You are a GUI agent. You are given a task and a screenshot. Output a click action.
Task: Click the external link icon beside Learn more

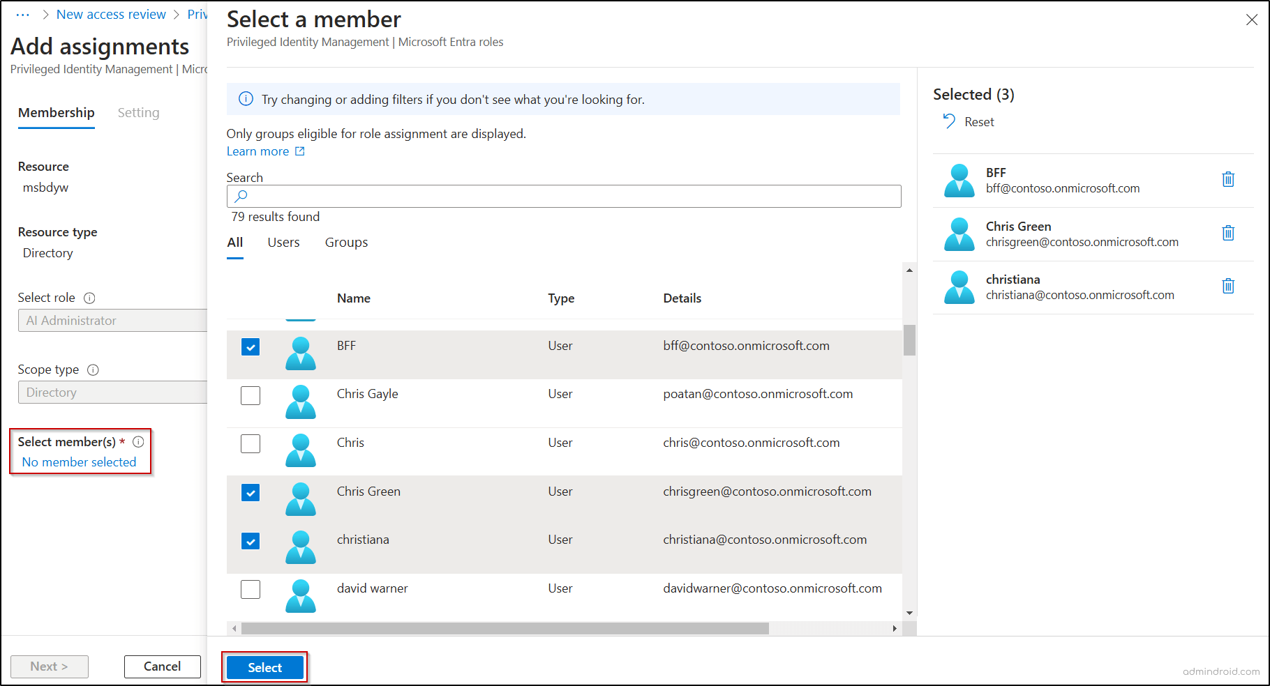click(x=300, y=151)
